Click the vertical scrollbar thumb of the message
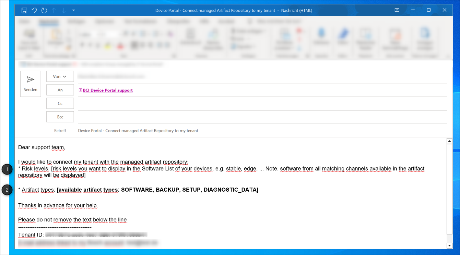 tap(449, 188)
